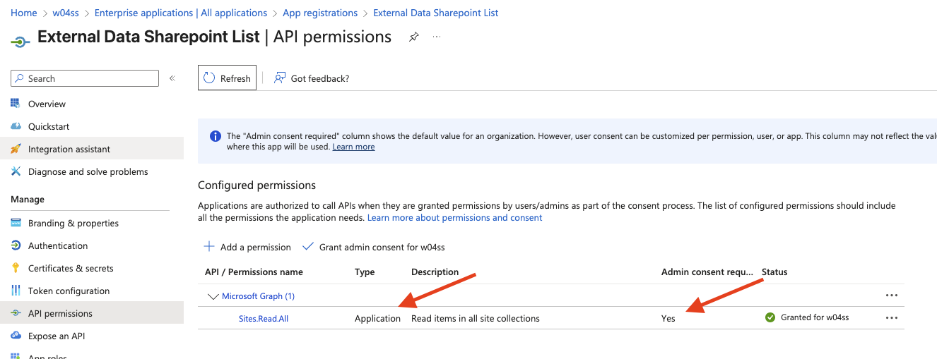The width and height of the screenshot is (937, 359).
Task: Click the Refresh button
Action: pos(227,78)
